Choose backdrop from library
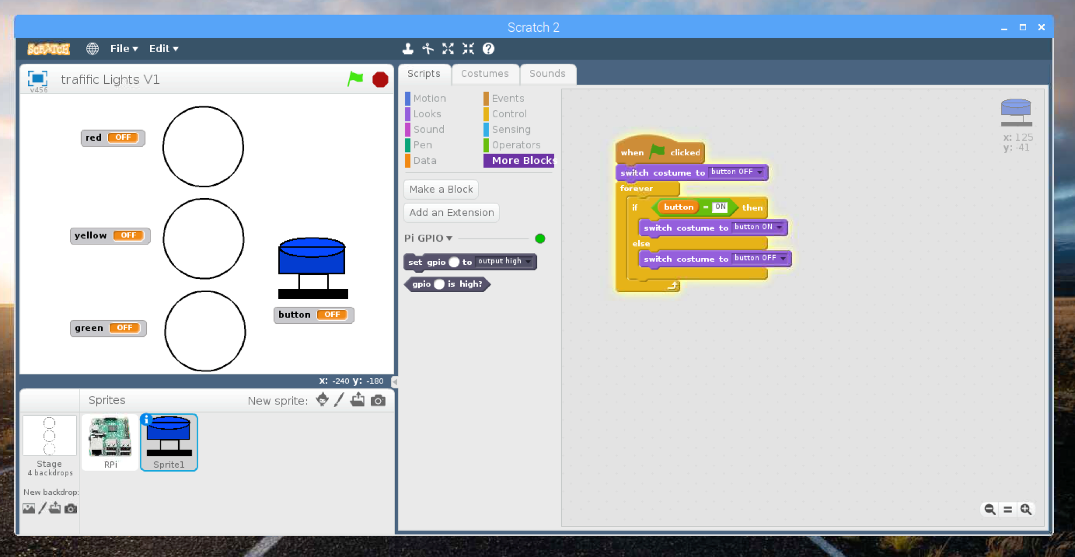Viewport: 1075px width, 557px height. (29, 508)
